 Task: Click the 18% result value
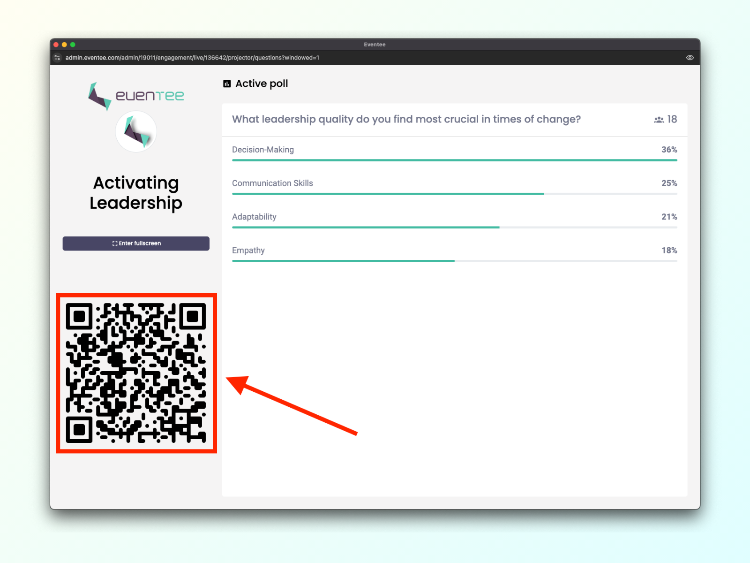coord(669,251)
